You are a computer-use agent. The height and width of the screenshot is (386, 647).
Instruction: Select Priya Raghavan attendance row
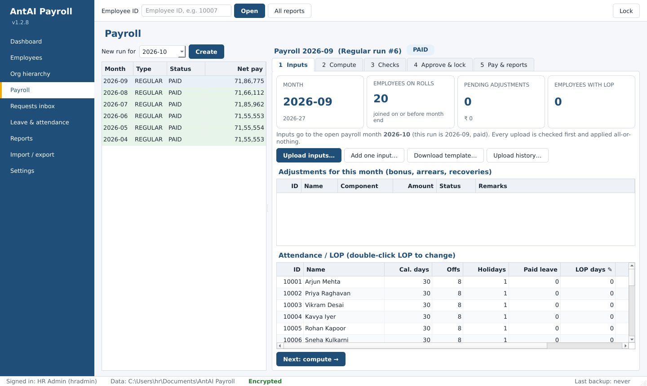(452, 294)
